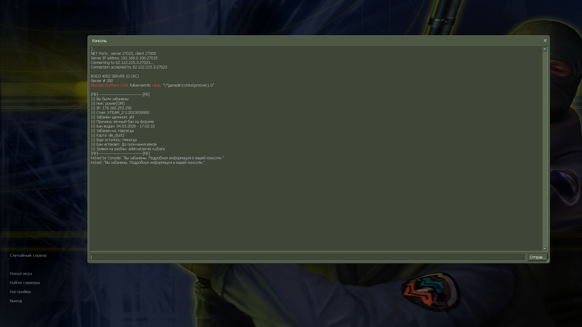Screen dimensions: 582x327
Task: Click the console scrollbar track
Action: coord(545,148)
